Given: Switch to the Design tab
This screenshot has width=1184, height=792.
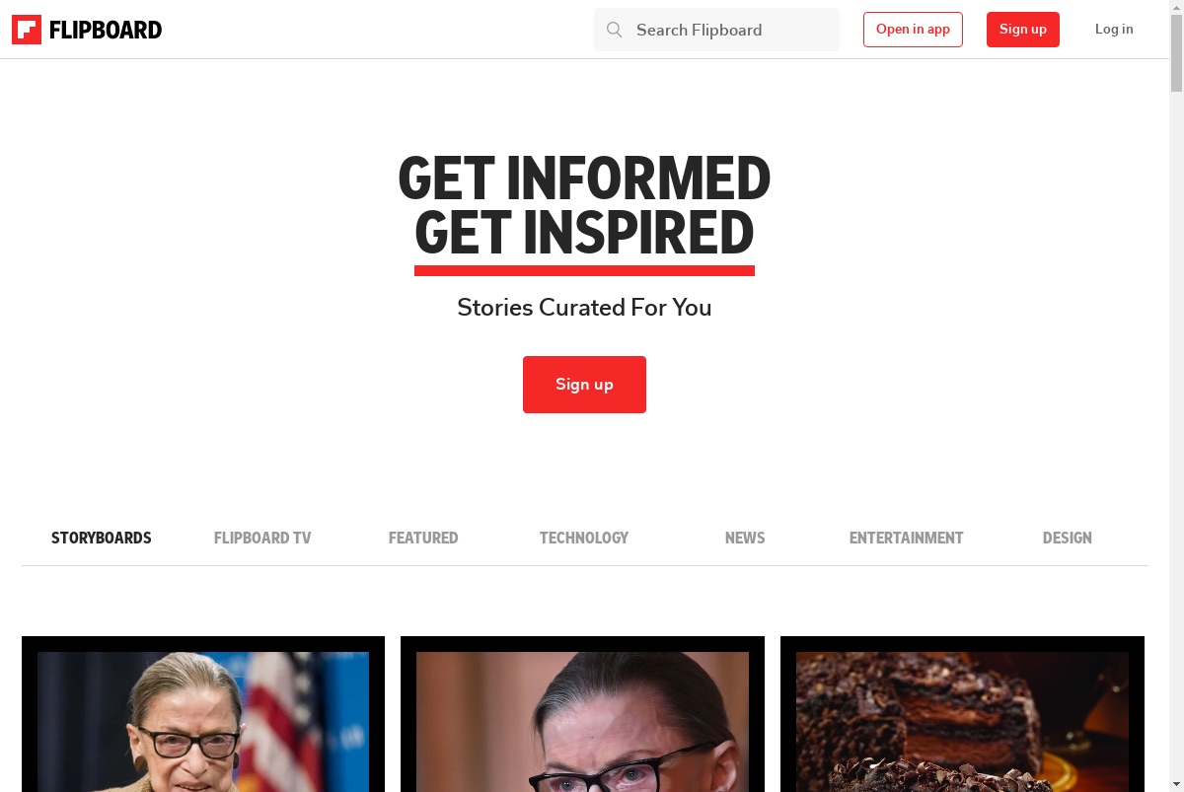Looking at the screenshot, I should click(1068, 538).
